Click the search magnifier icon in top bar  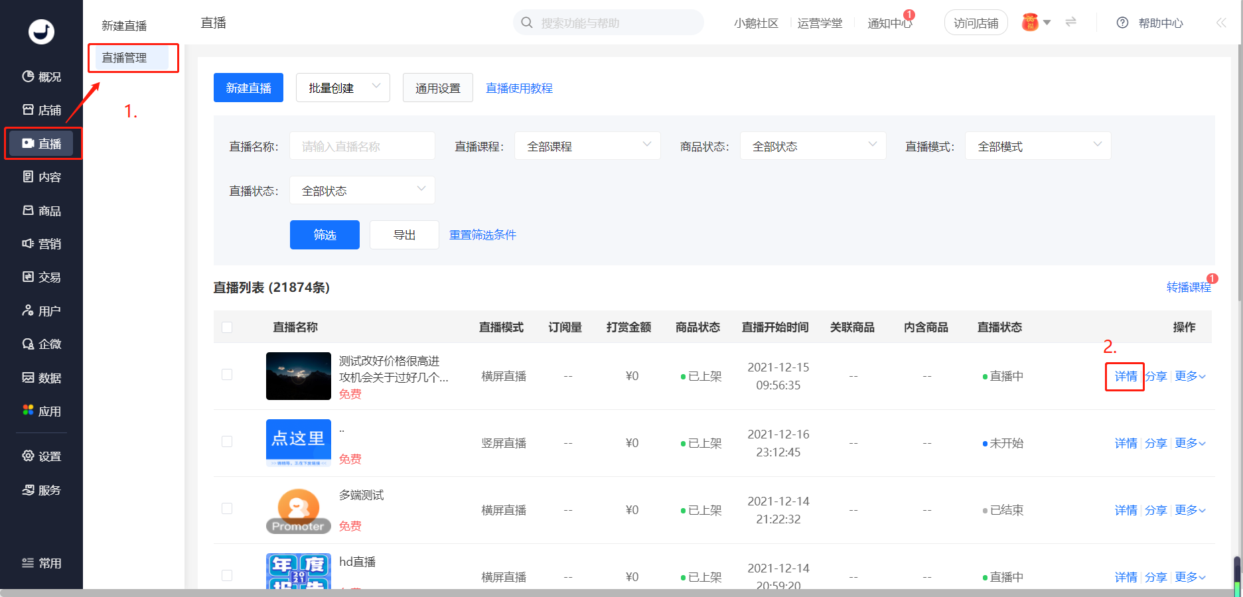pyautogui.click(x=527, y=23)
